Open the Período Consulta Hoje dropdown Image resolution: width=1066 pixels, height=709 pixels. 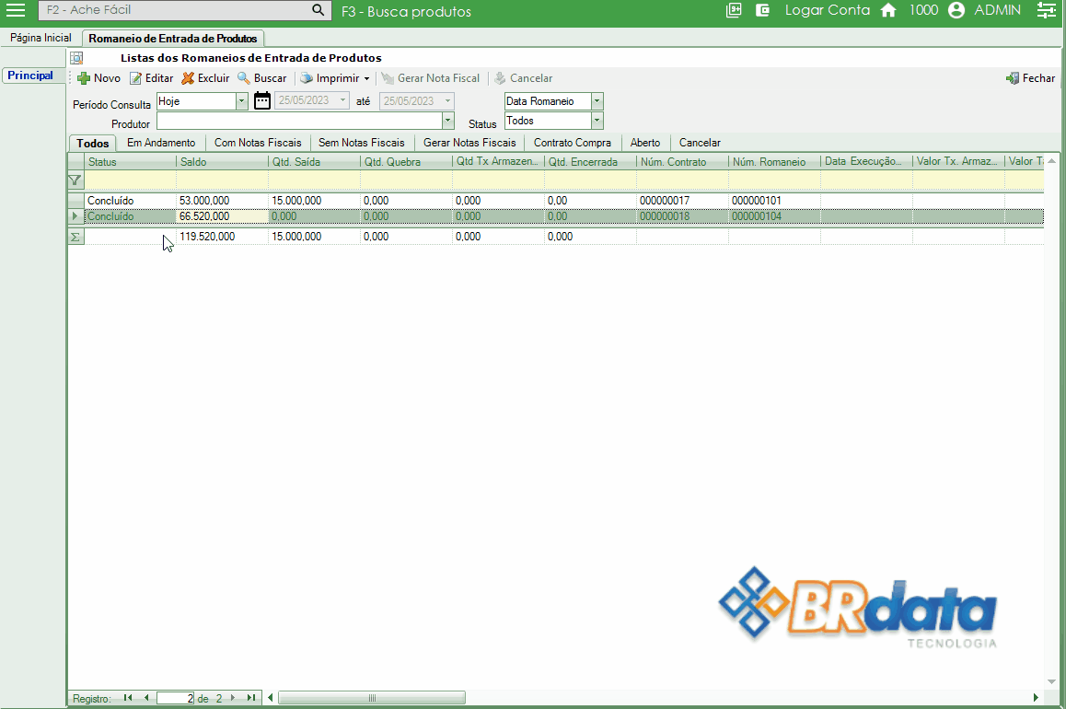pyautogui.click(x=242, y=101)
